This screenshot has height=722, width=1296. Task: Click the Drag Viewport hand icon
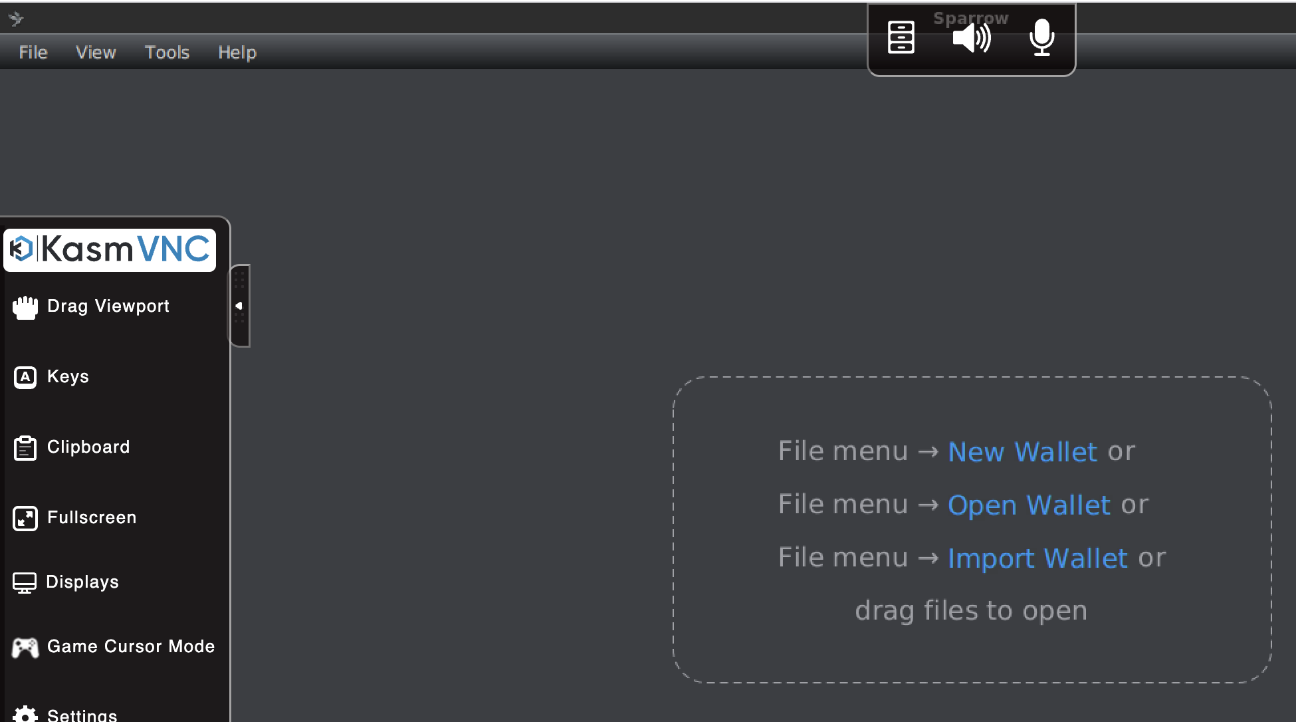tap(25, 307)
